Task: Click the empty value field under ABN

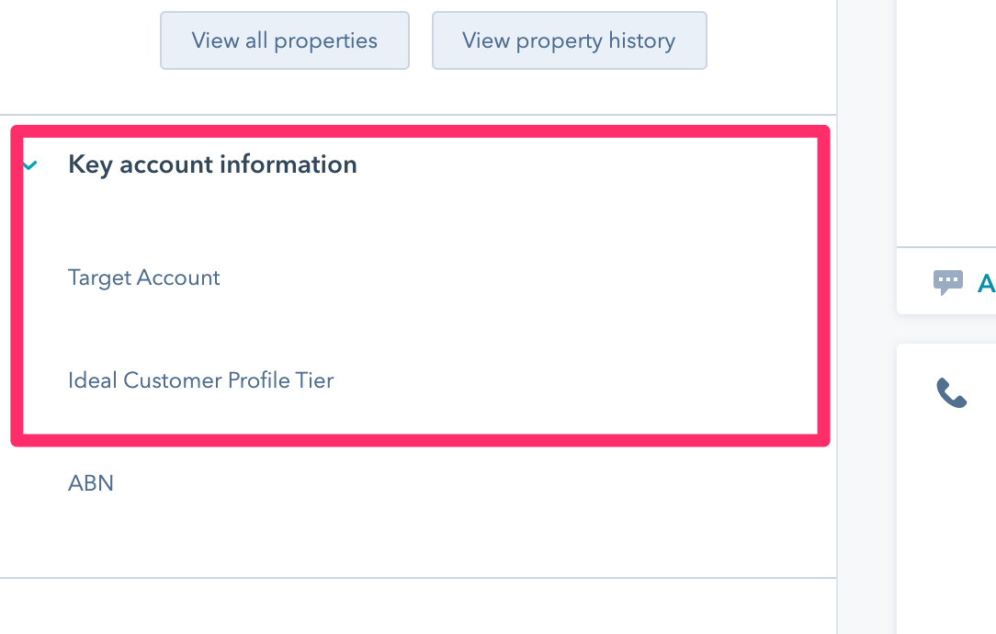Action: 276,524
